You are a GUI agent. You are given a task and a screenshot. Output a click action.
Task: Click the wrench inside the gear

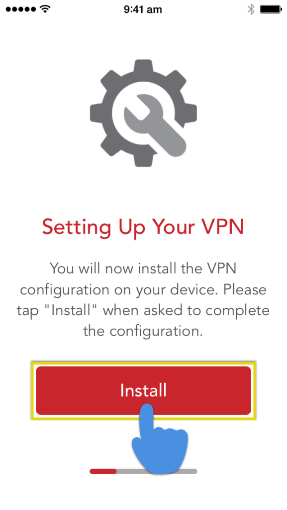tap(155, 125)
